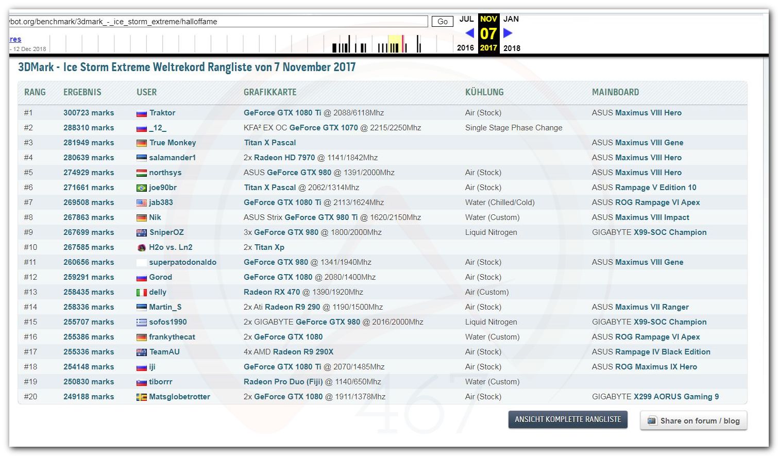Open Titan Xp graphics card link
778x456 pixels.
click(x=269, y=247)
